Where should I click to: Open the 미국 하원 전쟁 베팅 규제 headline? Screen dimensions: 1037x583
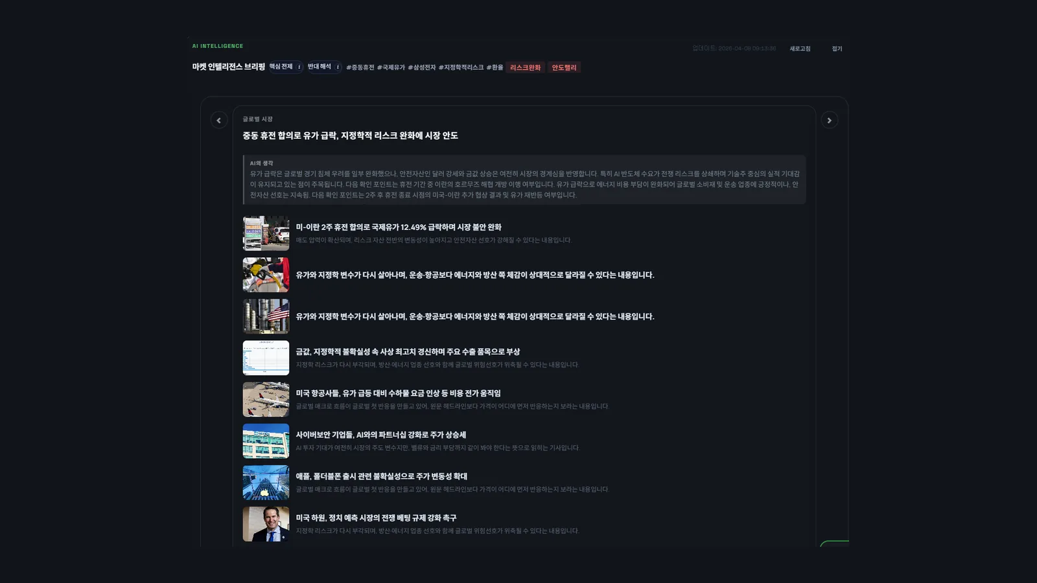pos(376,518)
